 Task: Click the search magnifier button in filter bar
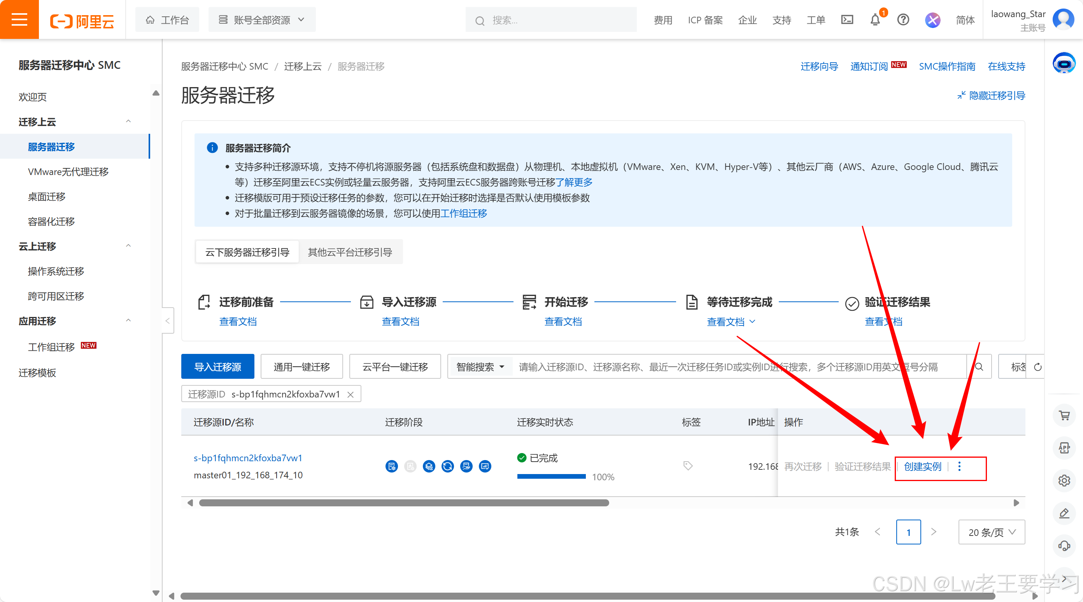click(979, 367)
